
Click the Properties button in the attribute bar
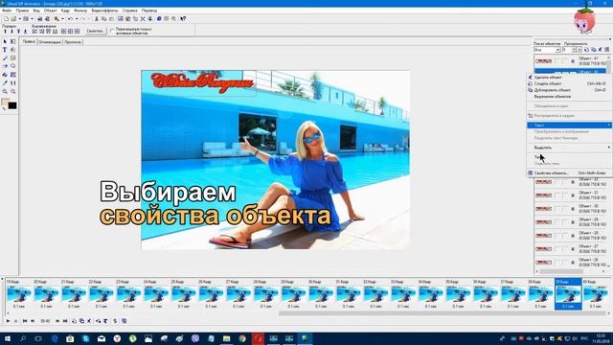95,31
